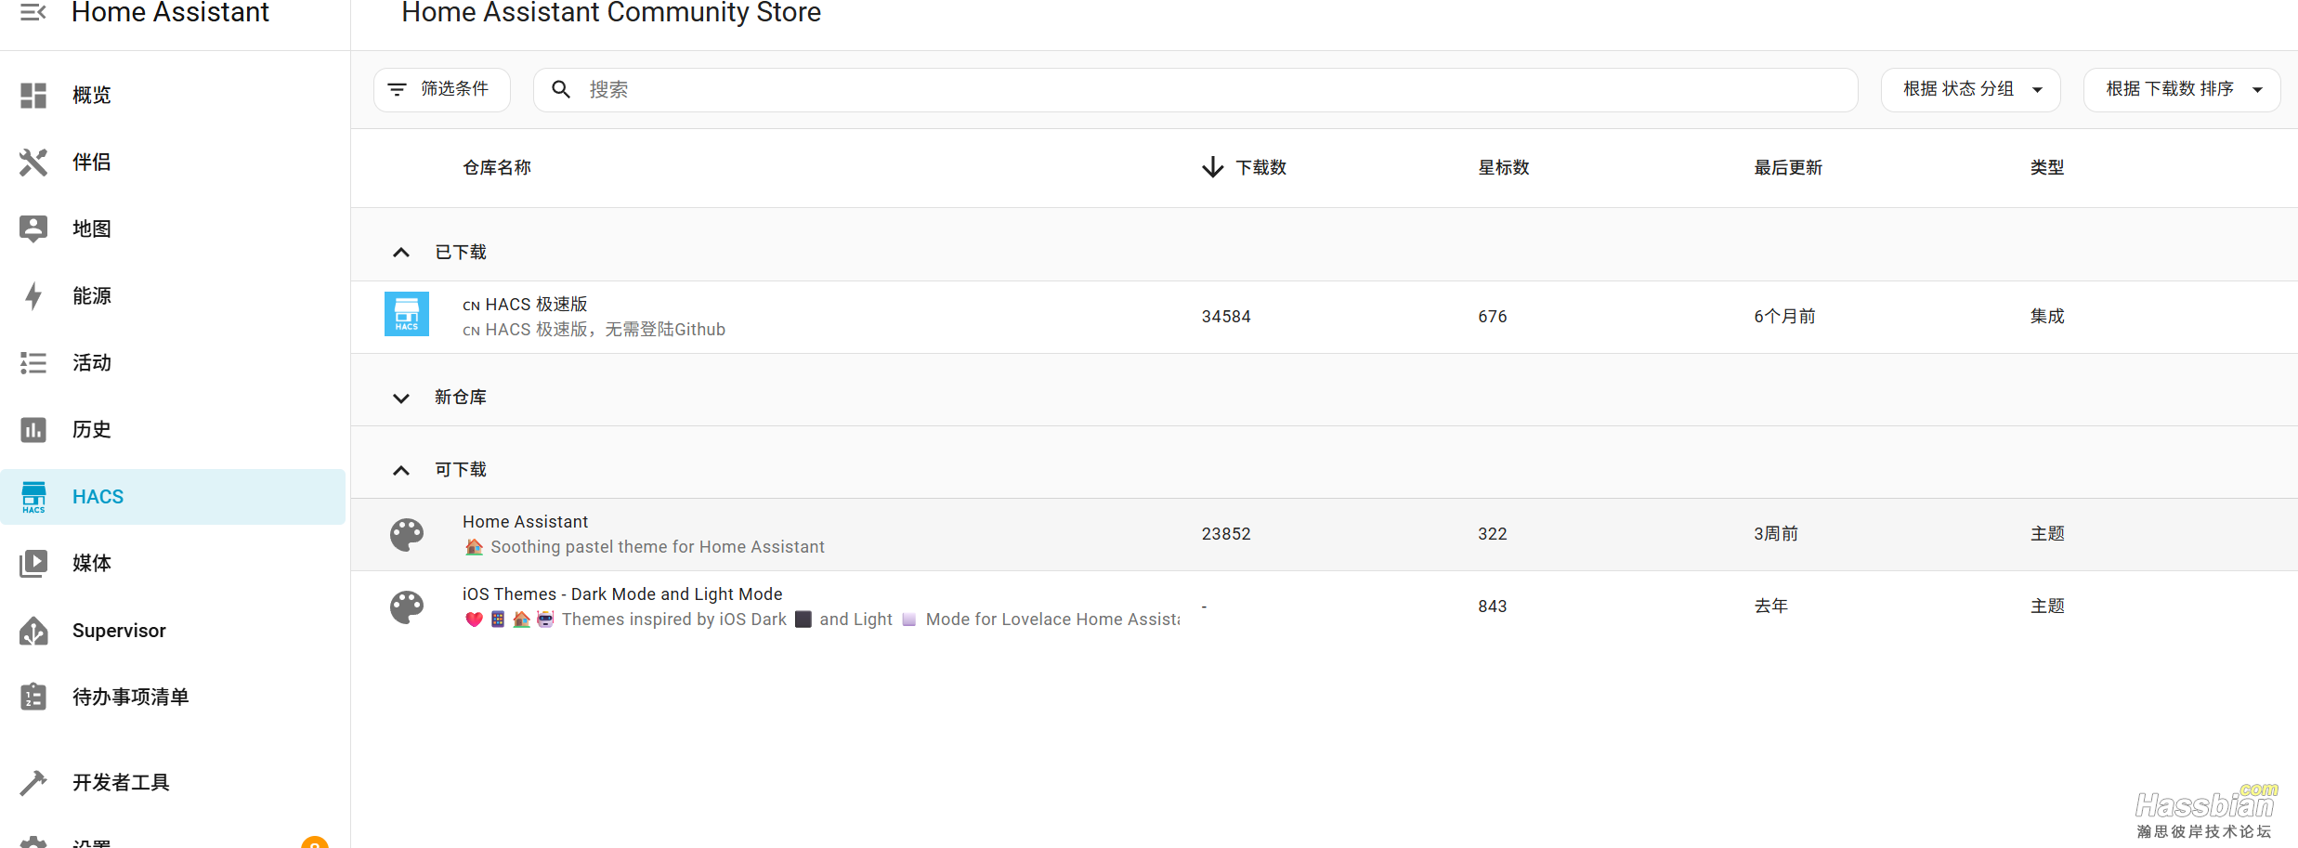Click the HACS 极速版 blue store icon
2298x848 pixels.
[x=407, y=315]
